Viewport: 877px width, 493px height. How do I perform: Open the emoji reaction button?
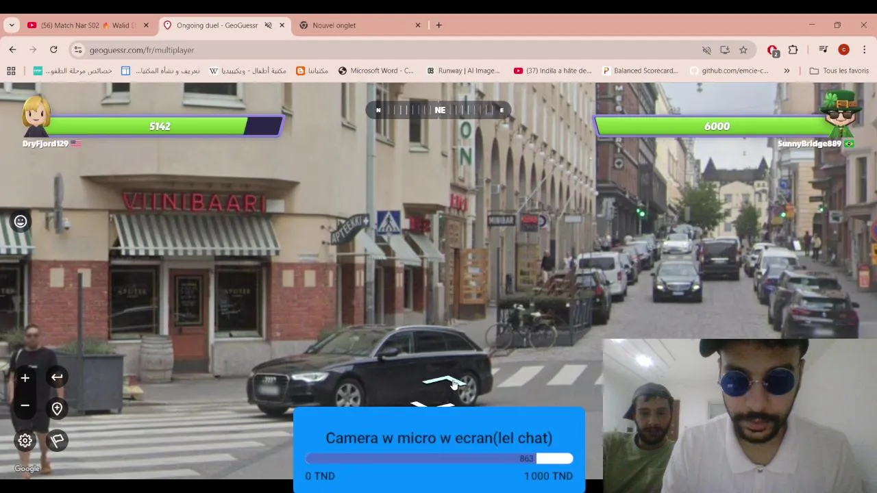pos(21,221)
